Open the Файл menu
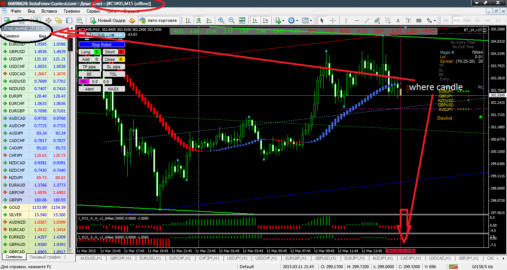Image resolution: width=507 pixels, height=270 pixels. coord(16,11)
